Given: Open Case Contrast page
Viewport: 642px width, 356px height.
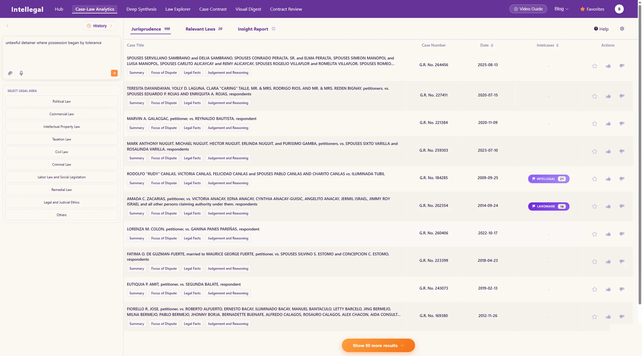Looking at the screenshot, I should click(213, 9).
